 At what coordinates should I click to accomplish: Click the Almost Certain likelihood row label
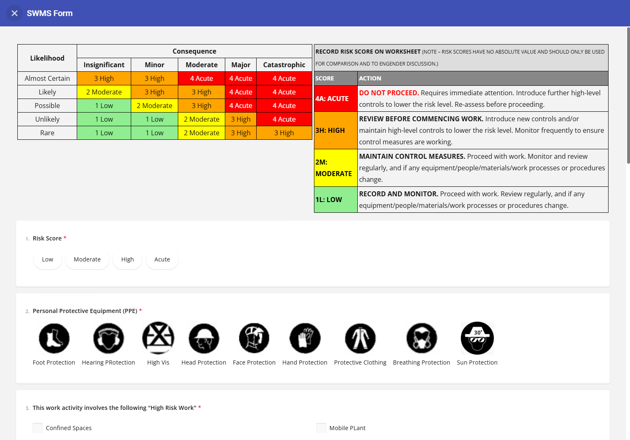tap(47, 78)
